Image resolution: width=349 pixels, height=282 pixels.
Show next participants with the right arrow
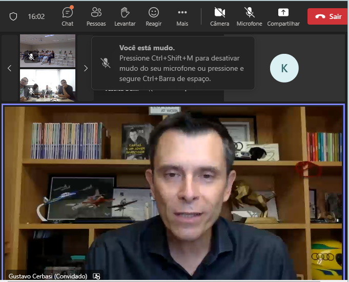86,68
